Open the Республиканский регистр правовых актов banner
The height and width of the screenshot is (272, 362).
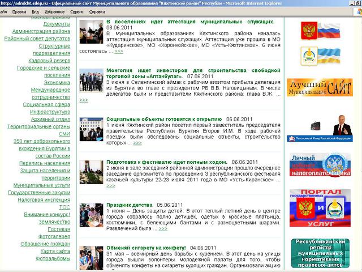(320, 253)
